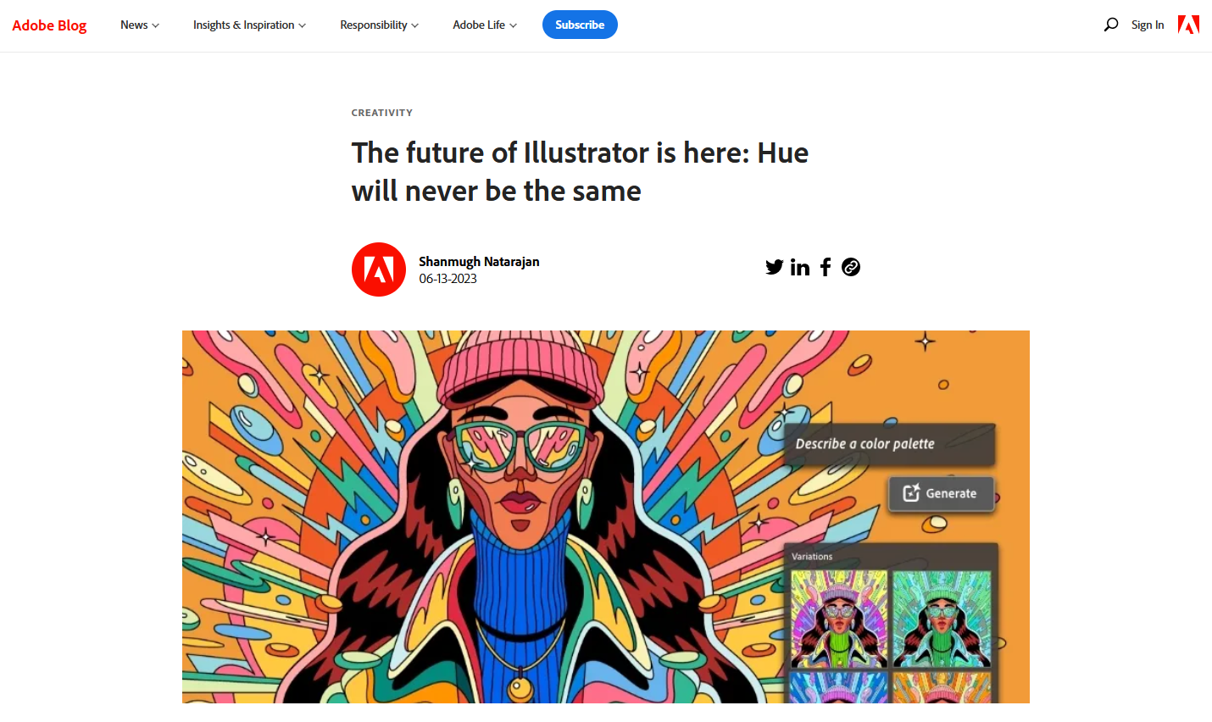
Task: Open the Responsibility dropdown menu
Action: pyautogui.click(x=379, y=25)
